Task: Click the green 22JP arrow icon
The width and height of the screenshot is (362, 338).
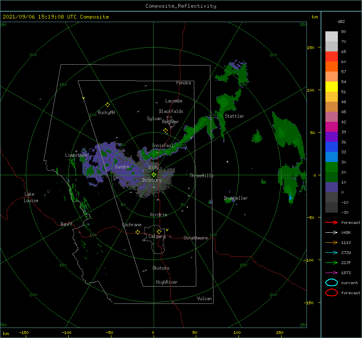Action: (331, 262)
